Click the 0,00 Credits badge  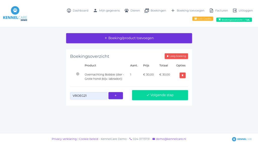pyautogui.click(x=203, y=19)
